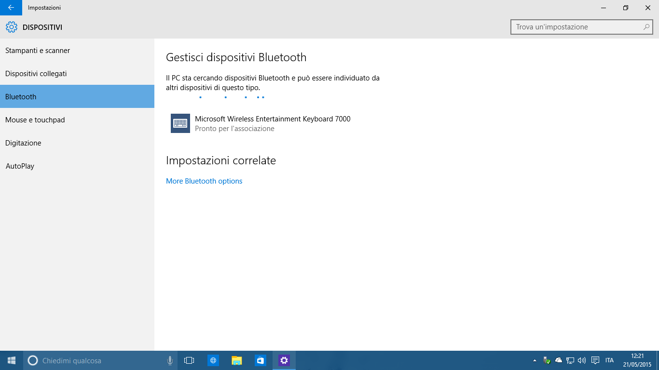This screenshot has height=370, width=659.
Task: Open the Store taskbar icon
Action: pyautogui.click(x=261, y=360)
